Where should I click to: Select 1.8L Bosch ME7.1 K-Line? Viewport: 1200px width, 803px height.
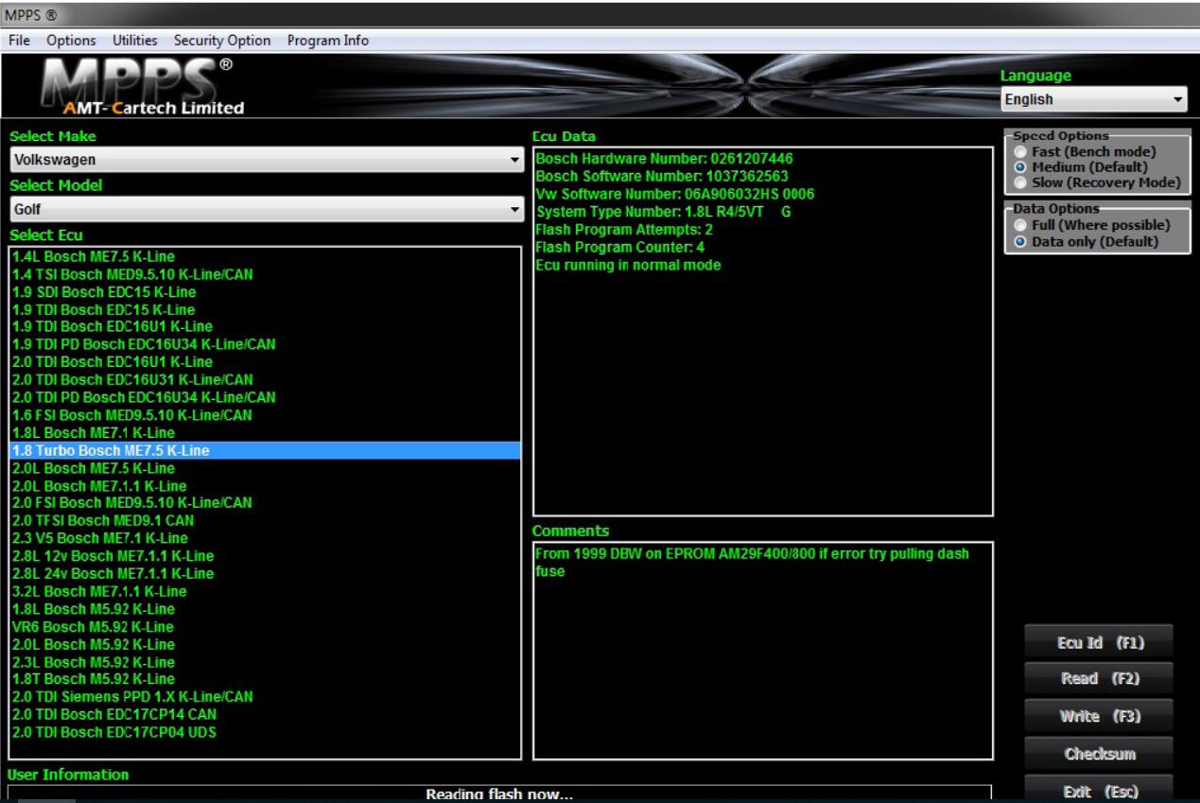pyautogui.click(x=266, y=433)
